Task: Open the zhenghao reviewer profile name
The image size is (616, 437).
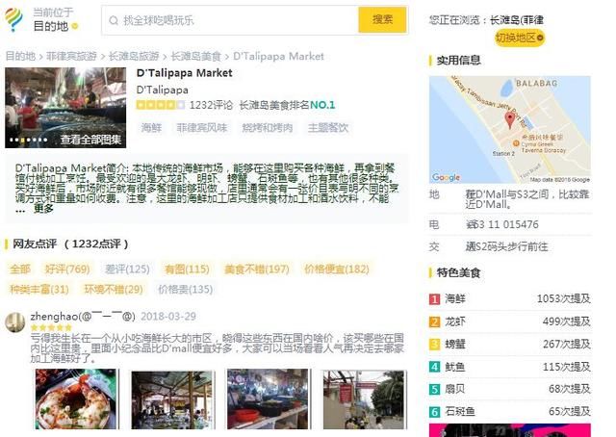Action: (83, 316)
